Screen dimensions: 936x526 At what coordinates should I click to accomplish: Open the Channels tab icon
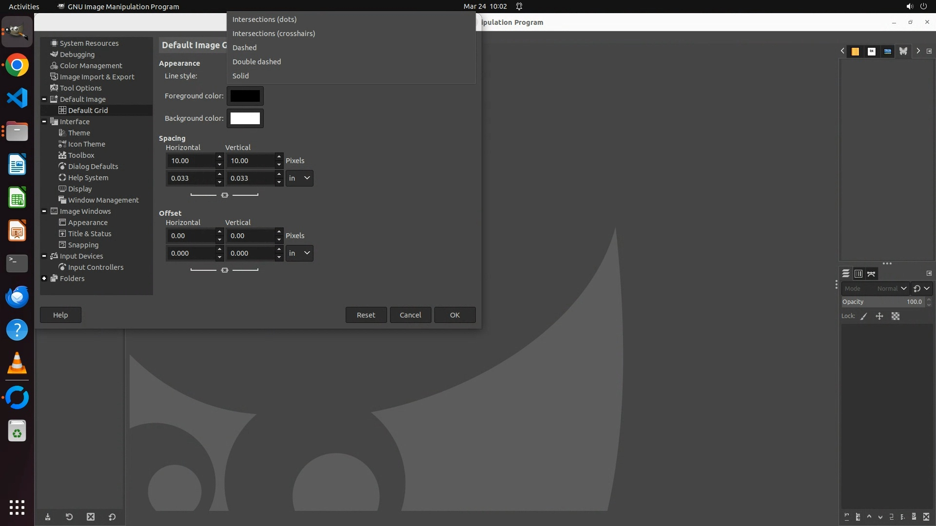858,274
